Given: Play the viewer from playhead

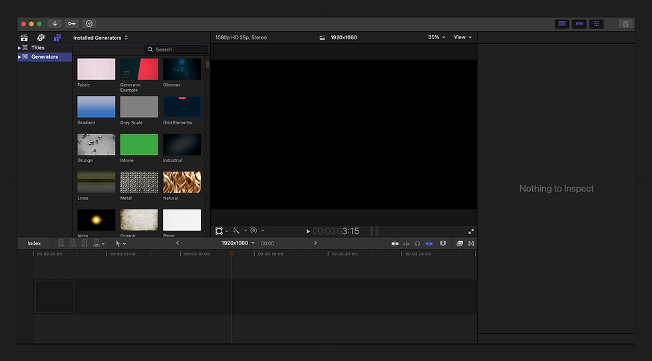Looking at the screenshot, I should [x=308, y=231].
